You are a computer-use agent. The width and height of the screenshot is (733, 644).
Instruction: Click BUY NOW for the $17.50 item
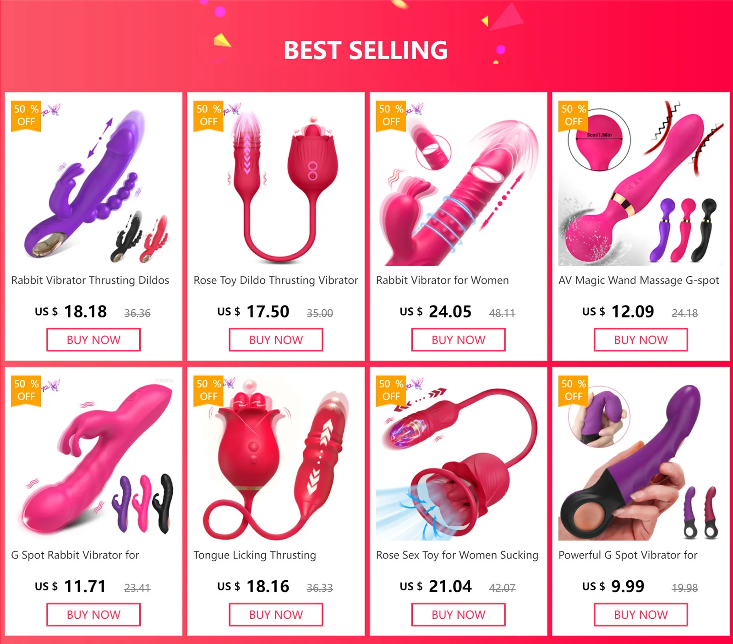(276, 340)
